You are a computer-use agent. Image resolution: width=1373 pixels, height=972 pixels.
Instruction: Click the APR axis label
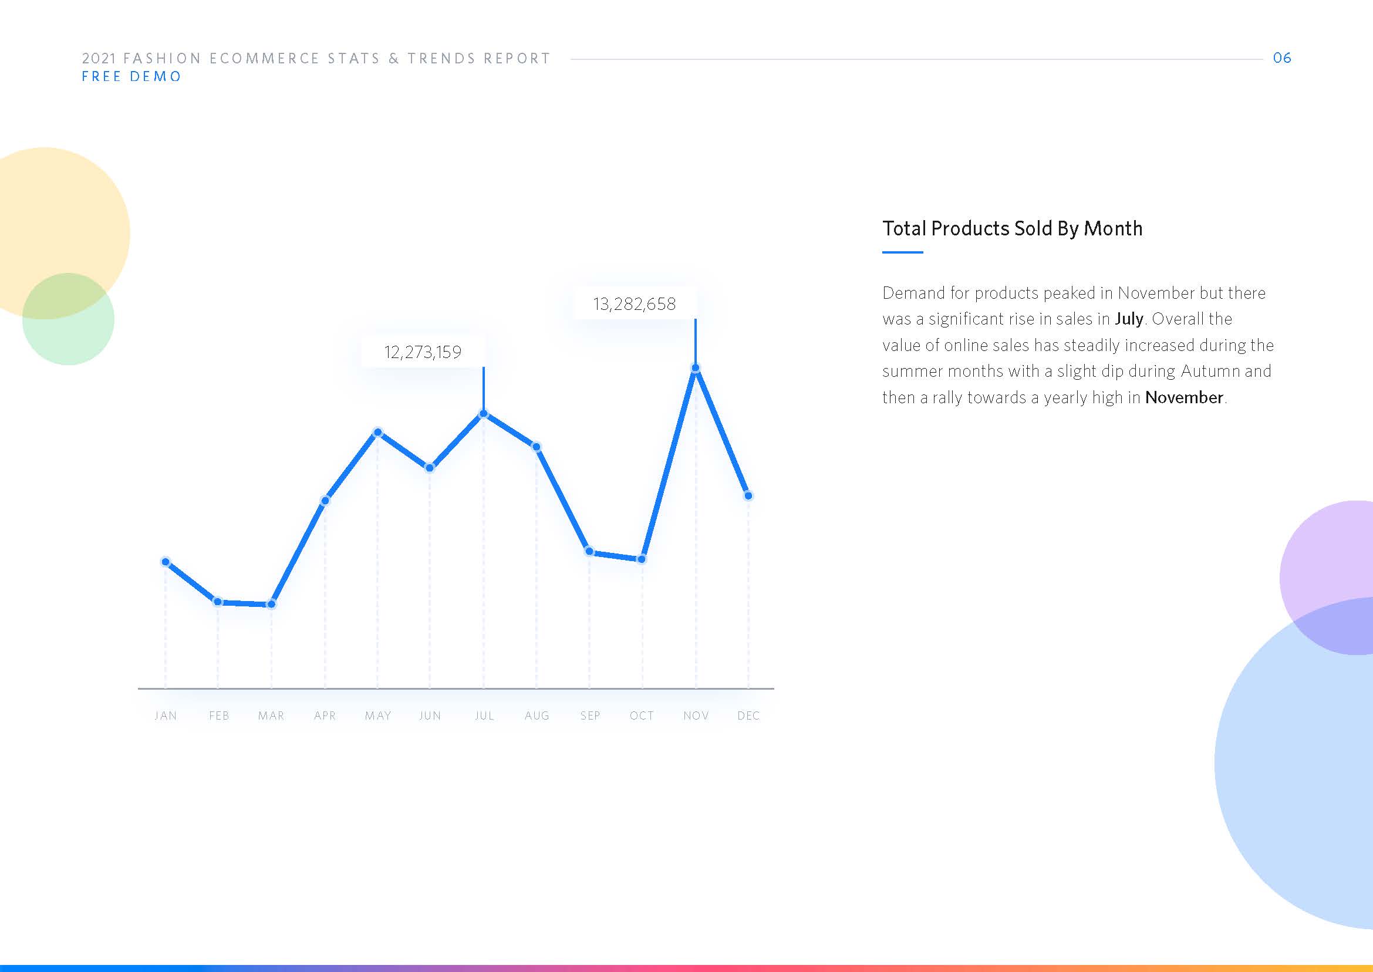tap(325, 716)
